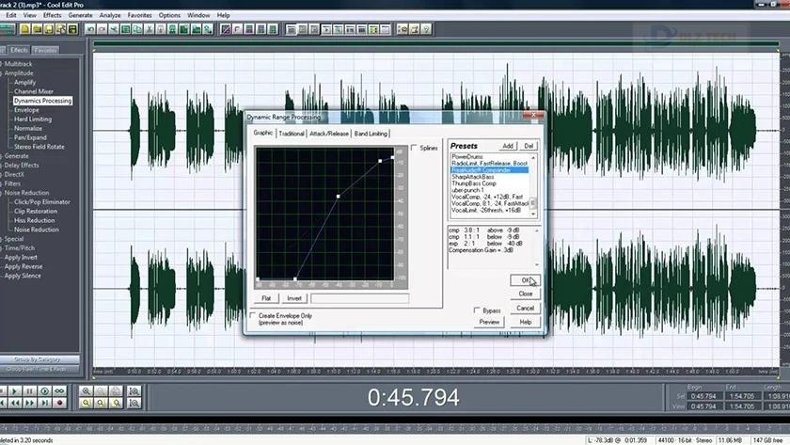Toggle the Bypass checkbox
The height and width of the screenshot is (445, 790).
point(478,310)
